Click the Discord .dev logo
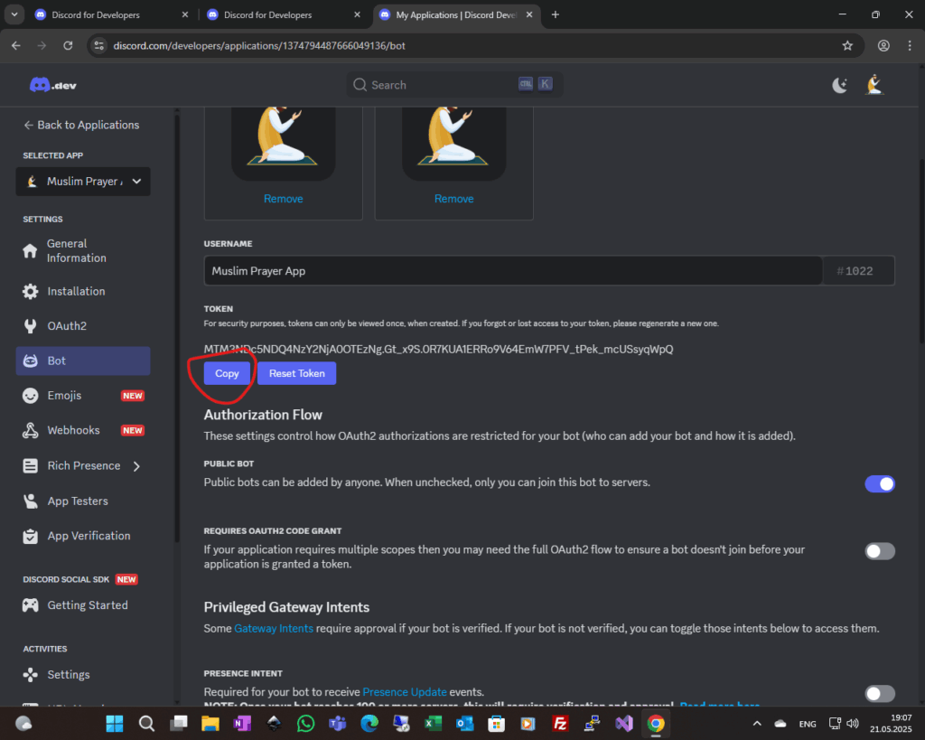Viewport: 925px width, 740px height. [53, 85]
